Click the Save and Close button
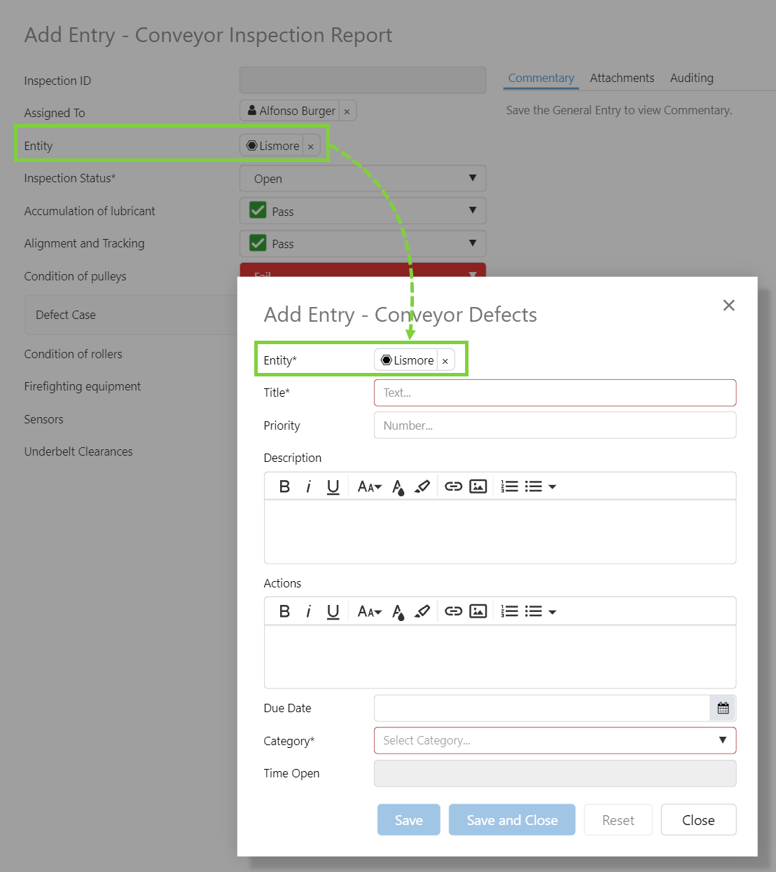This screenshot has width=776, height=872. [x=512, y=820]
